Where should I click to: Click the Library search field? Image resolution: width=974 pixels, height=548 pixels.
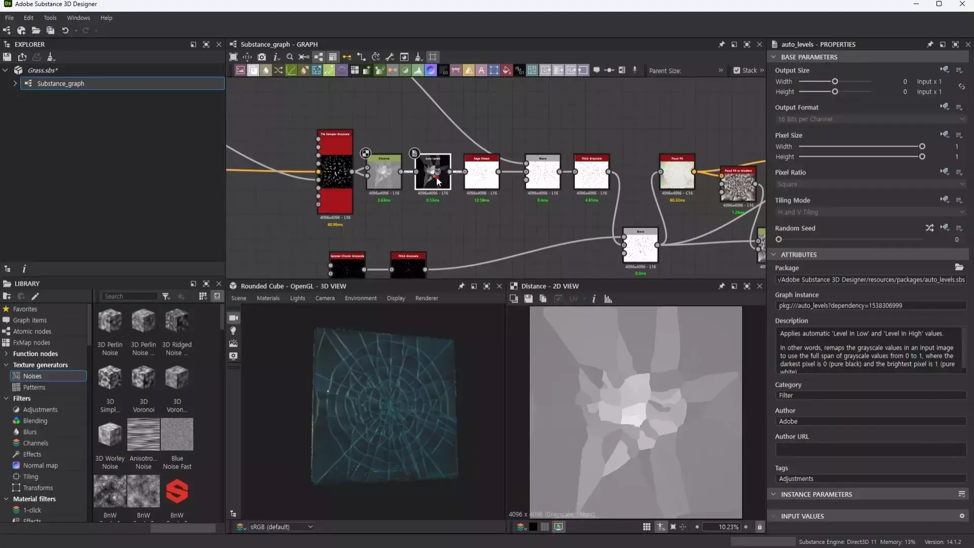pos(129,296)
